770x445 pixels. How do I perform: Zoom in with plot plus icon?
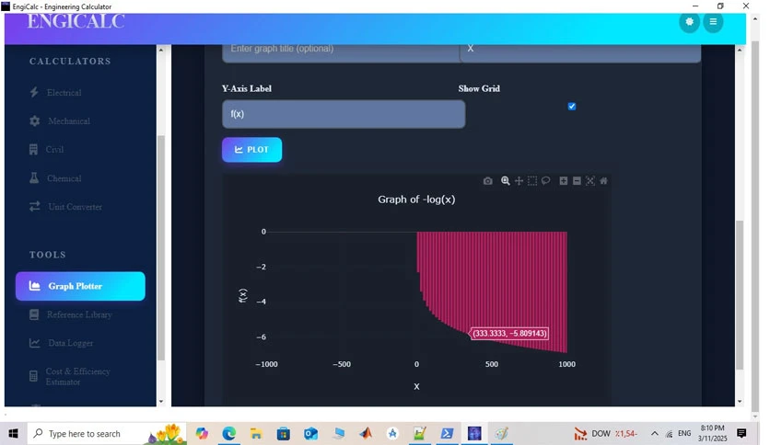(564, 181)
